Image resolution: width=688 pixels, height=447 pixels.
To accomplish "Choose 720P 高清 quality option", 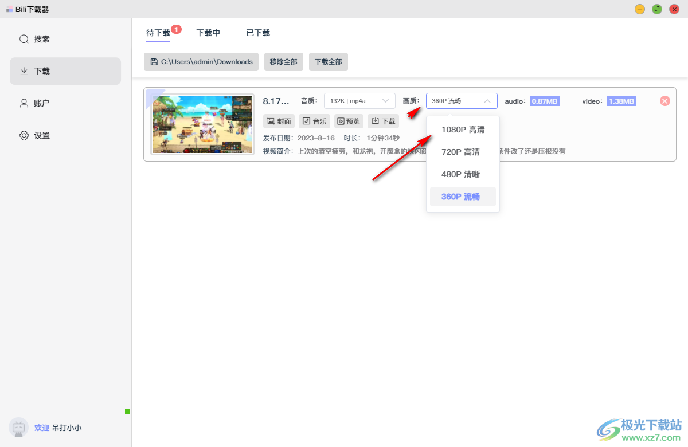I will pyautogui.click(x=463, y=152).
